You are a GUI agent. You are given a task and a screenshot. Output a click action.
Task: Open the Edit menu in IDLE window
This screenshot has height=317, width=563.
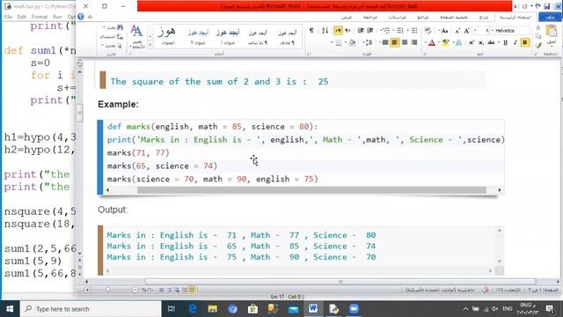coord(22,17)
